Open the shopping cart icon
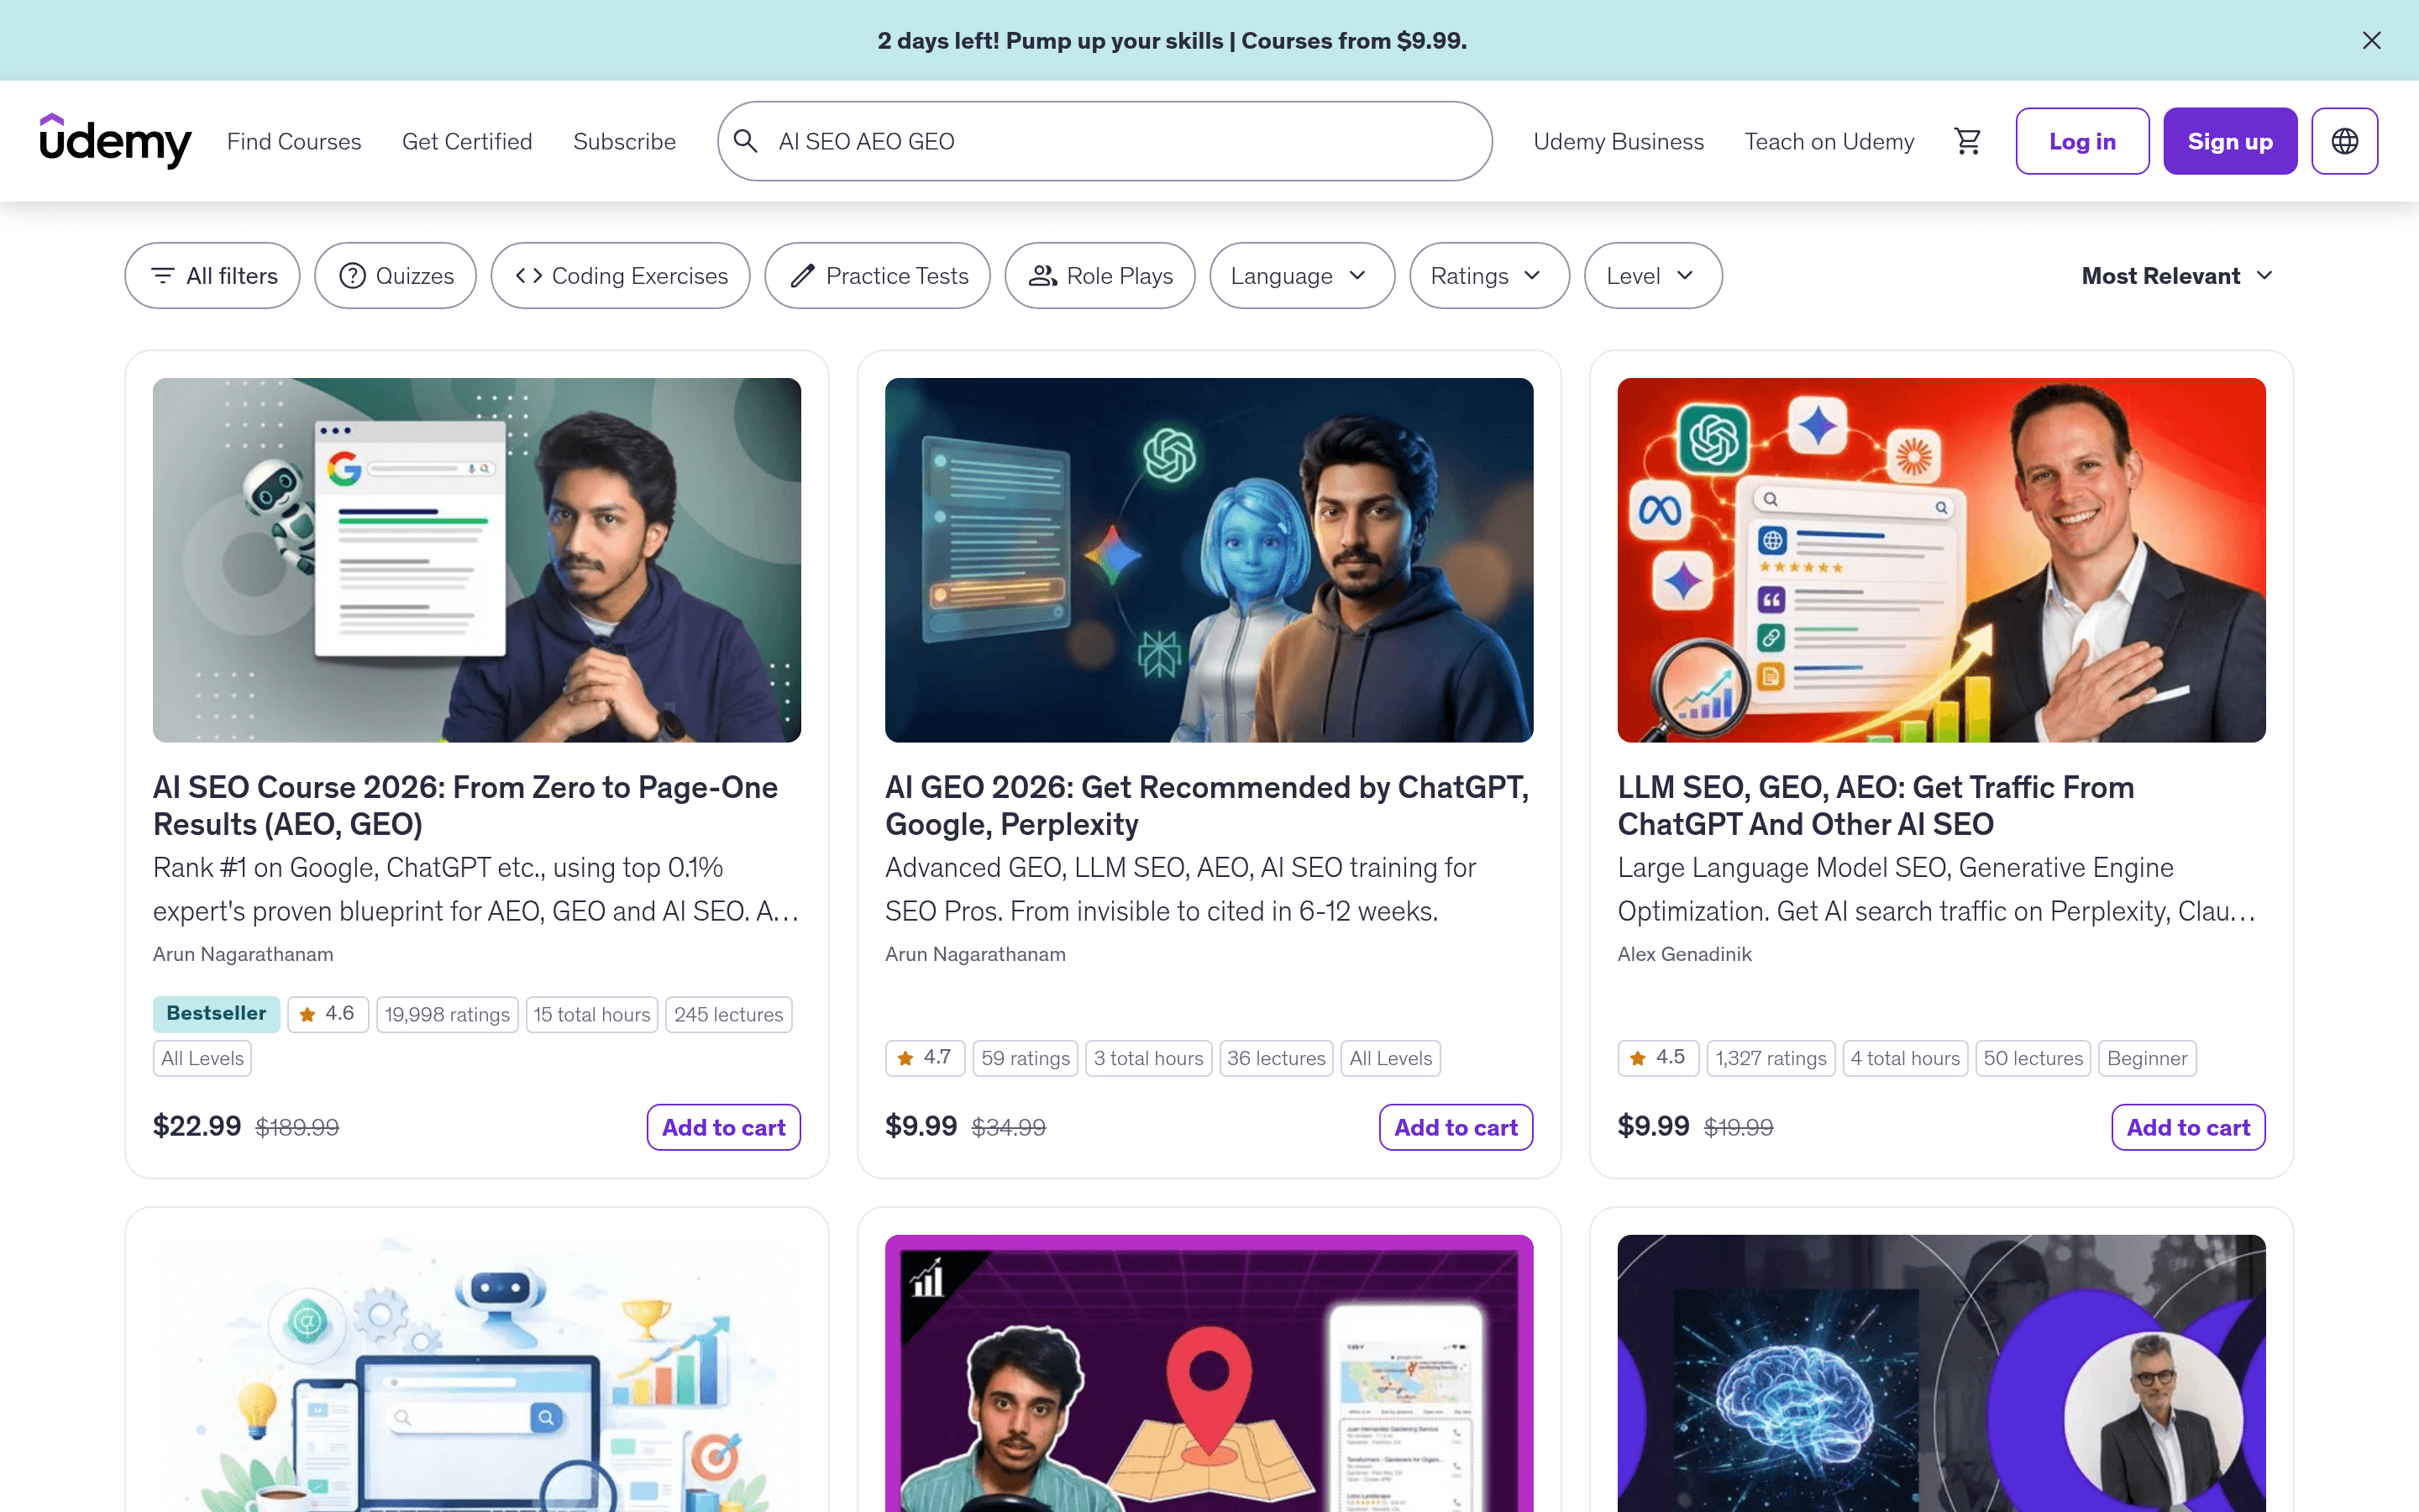2419x1512 pixels. (x=1967, y=141)
